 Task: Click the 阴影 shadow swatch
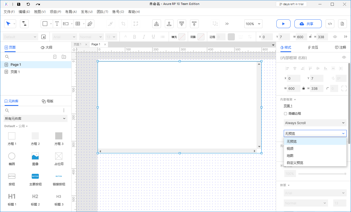pyautogui.click(x=201, y=37)
